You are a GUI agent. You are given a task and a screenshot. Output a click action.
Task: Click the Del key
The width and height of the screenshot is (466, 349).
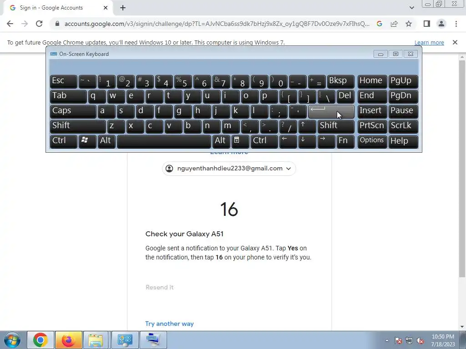[345, 97]
